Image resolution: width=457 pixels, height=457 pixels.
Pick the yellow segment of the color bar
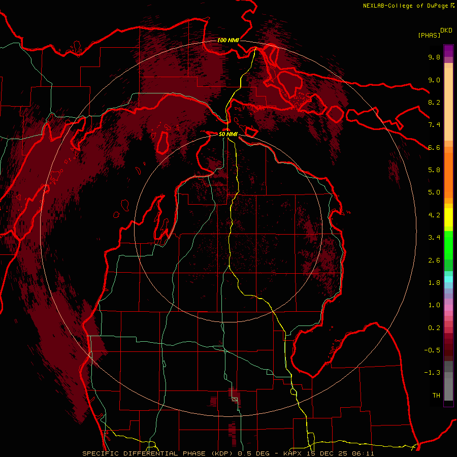(x=448, y=217)
